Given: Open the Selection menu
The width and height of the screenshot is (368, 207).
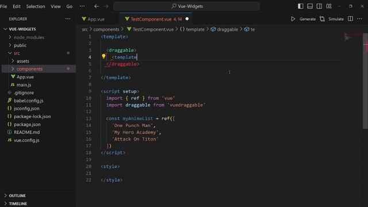Looking at the screenshot, I should point(36,6).
